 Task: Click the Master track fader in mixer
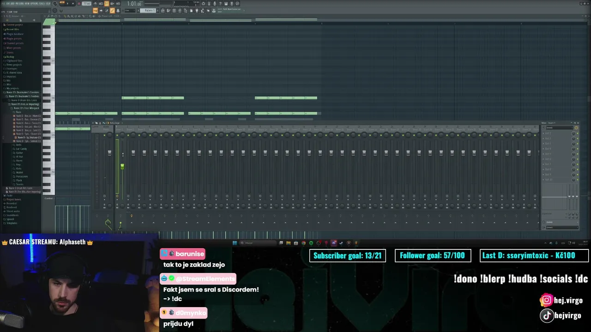click(109, 153)
